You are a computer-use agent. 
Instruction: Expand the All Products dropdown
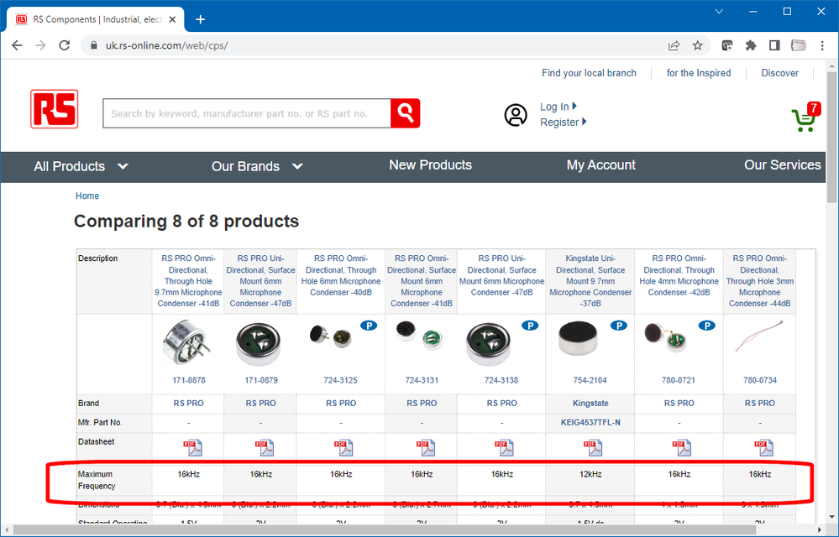81,166
